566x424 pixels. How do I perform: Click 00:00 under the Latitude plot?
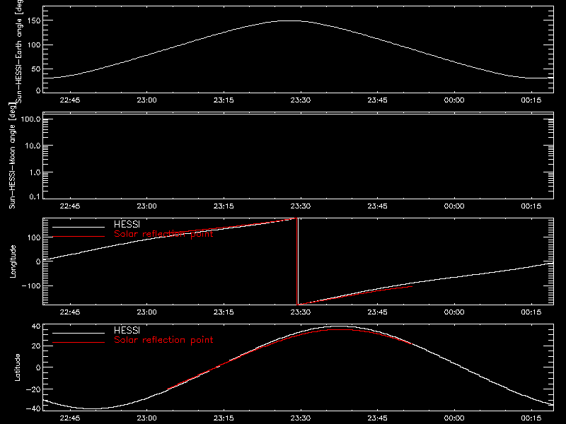coord(454,418)
